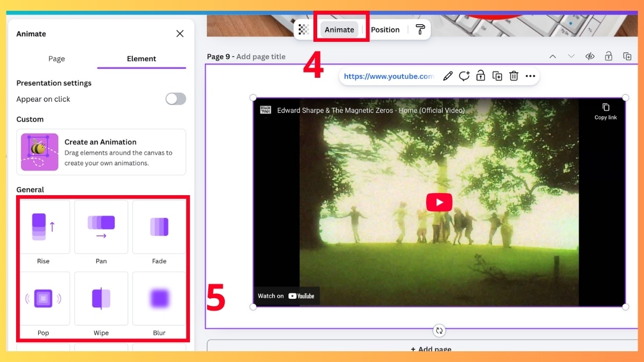Select the copy style paint roller icon

coord(420,29)
